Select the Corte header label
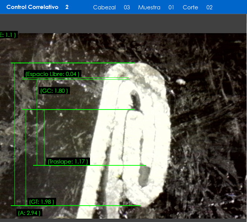 coord(190,7)
